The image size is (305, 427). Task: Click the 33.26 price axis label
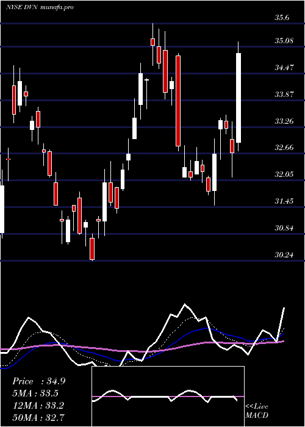[284, 121]
